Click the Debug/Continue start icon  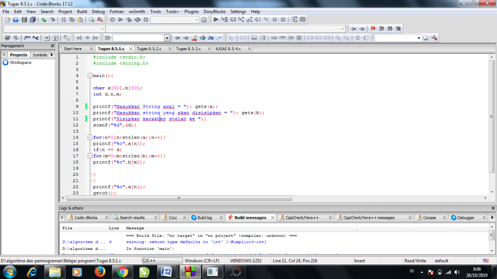click(216, 19)
